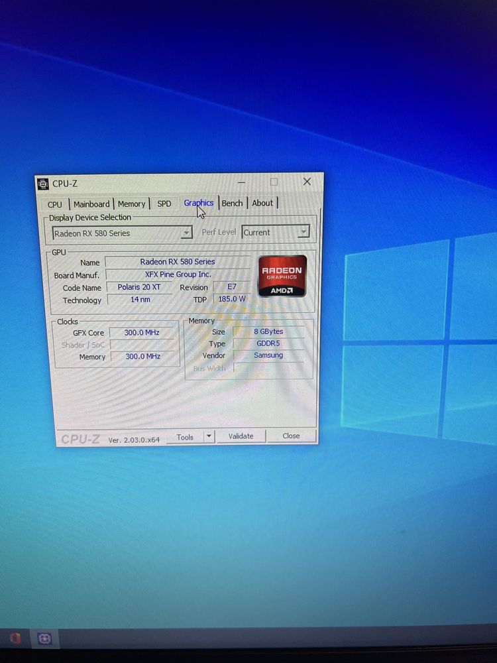
Task: Click the Close button at bottom
Action: 291,436
